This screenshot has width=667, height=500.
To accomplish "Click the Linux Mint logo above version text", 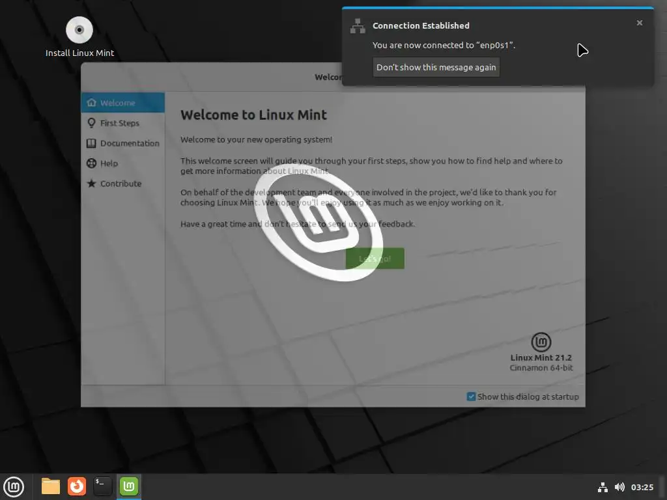I will (x=541, y=342).
